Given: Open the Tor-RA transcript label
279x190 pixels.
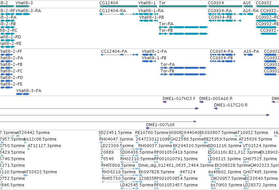Looking at the screenshot, I should click(x=166, y=24).
